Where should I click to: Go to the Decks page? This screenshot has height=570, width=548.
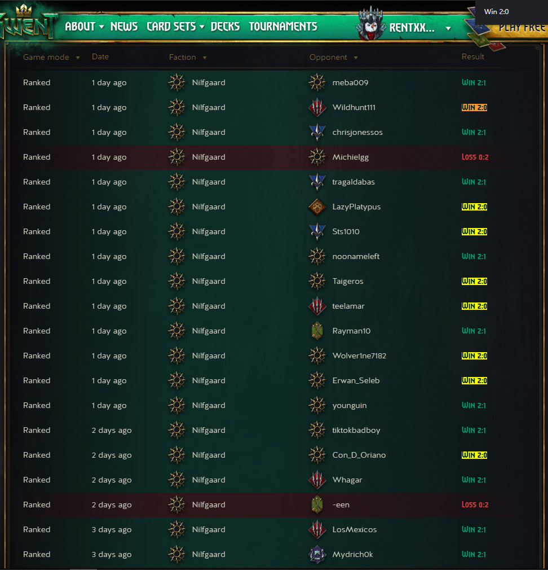[225, 27]
